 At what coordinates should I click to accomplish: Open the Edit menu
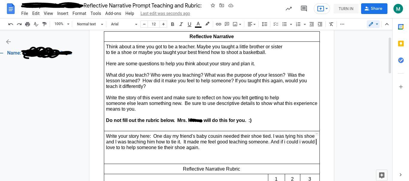36,13
